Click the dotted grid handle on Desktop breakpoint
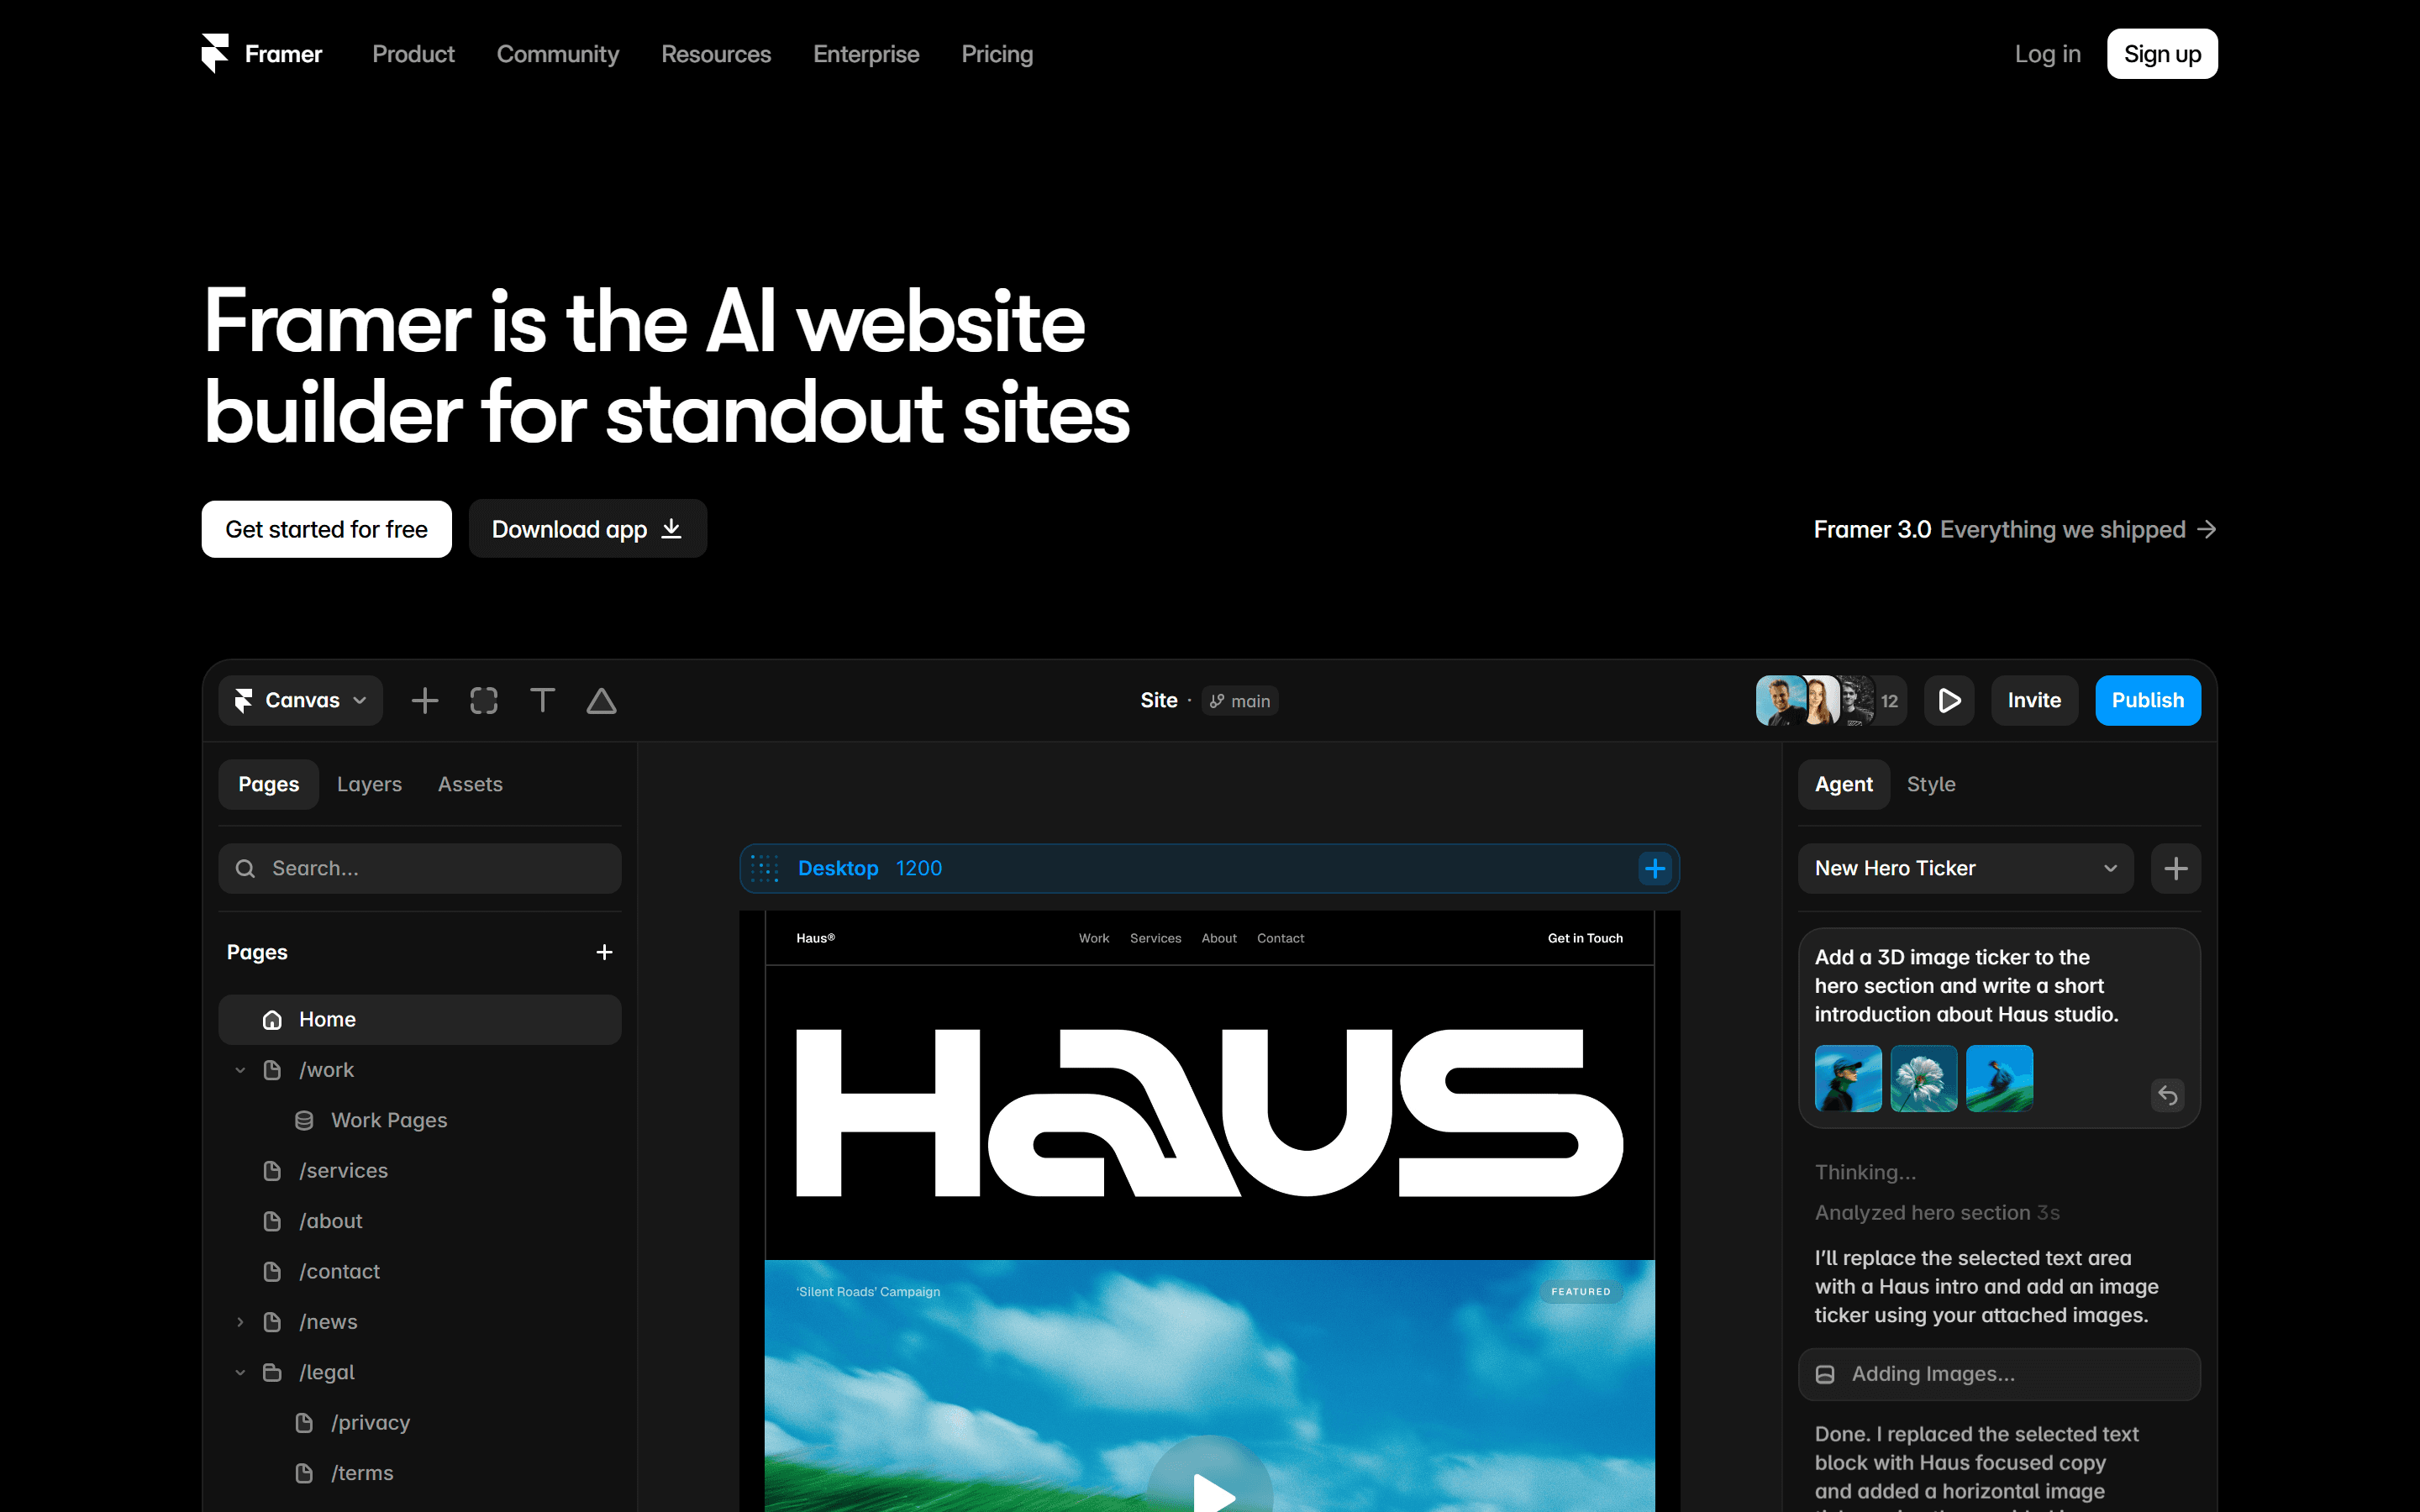This screenshot has width=2420, height=1512. pyautogui.click(x=765, y=869)
